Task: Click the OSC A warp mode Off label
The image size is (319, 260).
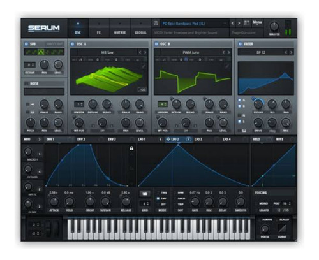Action: (x=102, y=131)
